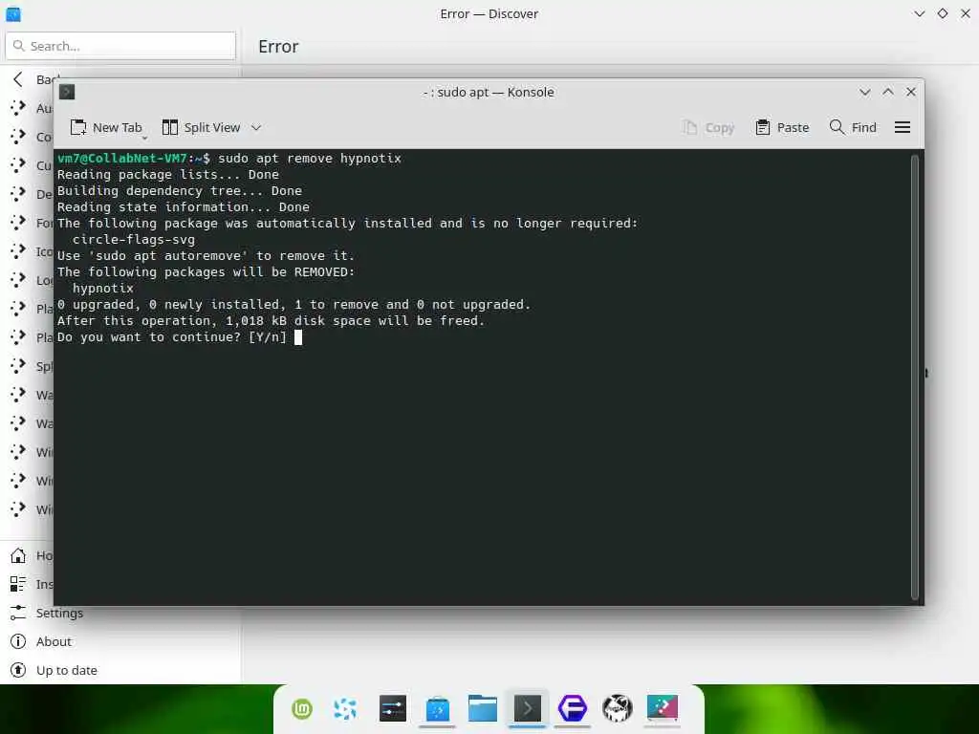Click 'Reading package lists... Done' line
The height and width of the screenshot is (734, 979).
[x=168, y=175]
